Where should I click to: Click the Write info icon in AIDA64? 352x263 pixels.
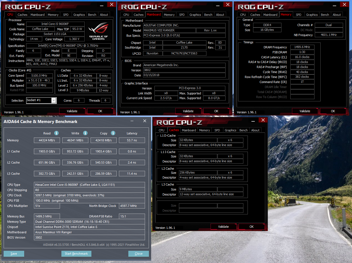[x=85, y=133]
